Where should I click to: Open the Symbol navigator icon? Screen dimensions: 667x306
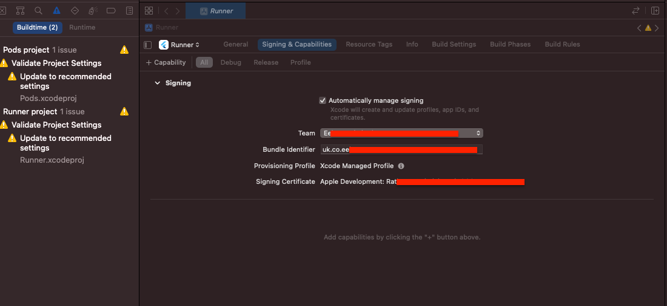(x=20, y=11)
